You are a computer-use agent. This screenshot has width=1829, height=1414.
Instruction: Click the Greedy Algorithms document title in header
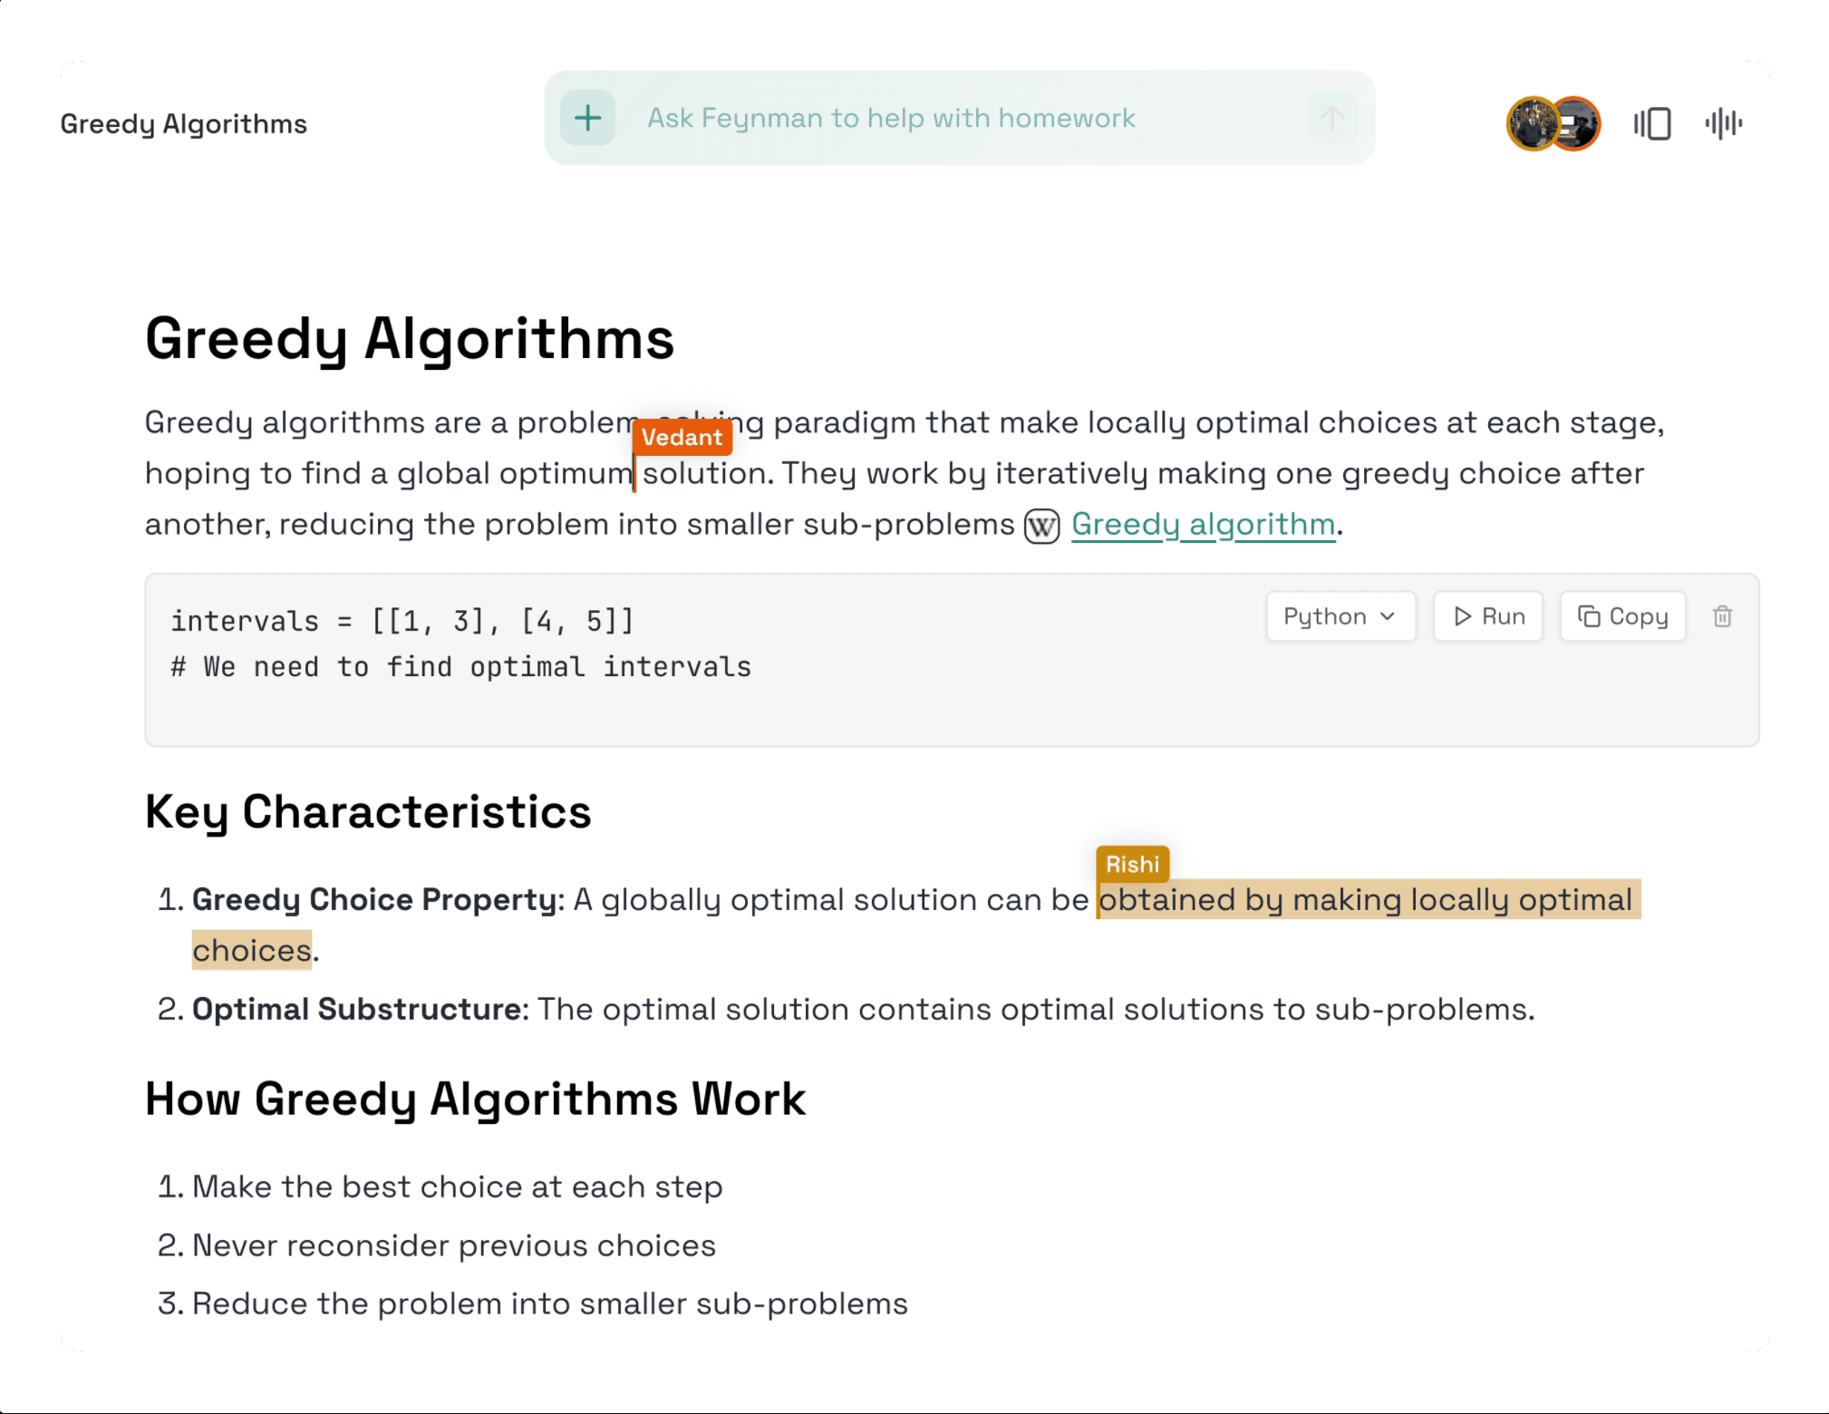pyautogui.click(x=183, y=124)
